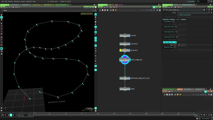Open the Standard parameter tab
213x120 pixels.
pos(166,19)
